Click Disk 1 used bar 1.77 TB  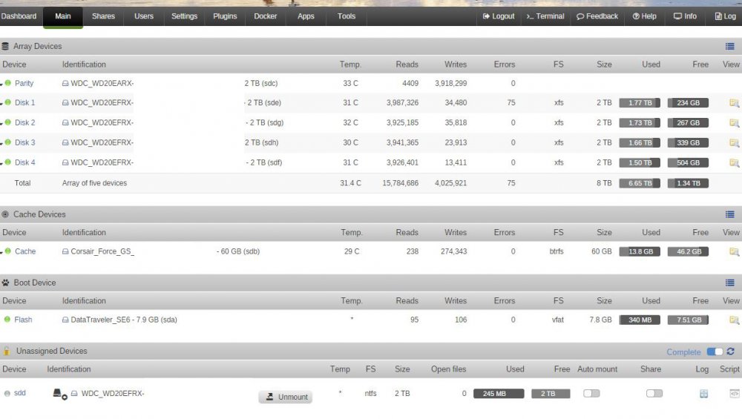(640, 102)
